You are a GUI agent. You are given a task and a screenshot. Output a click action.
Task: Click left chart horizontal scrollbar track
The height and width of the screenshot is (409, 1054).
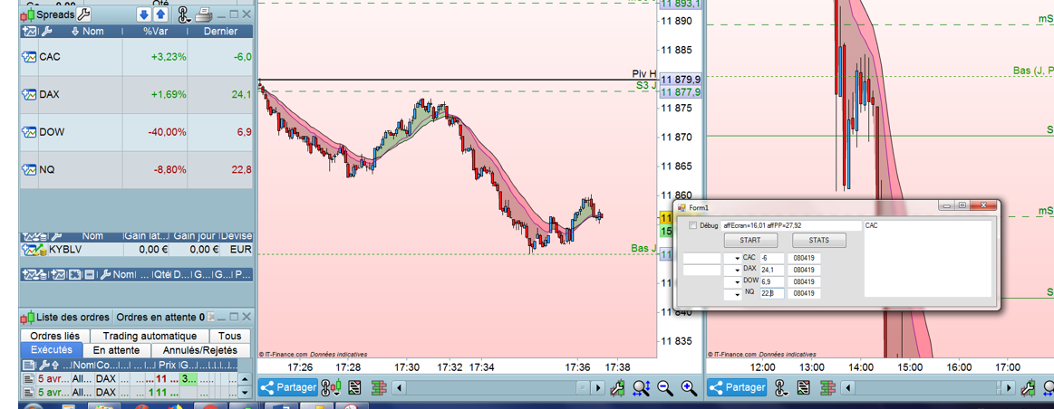coord(490,387)
